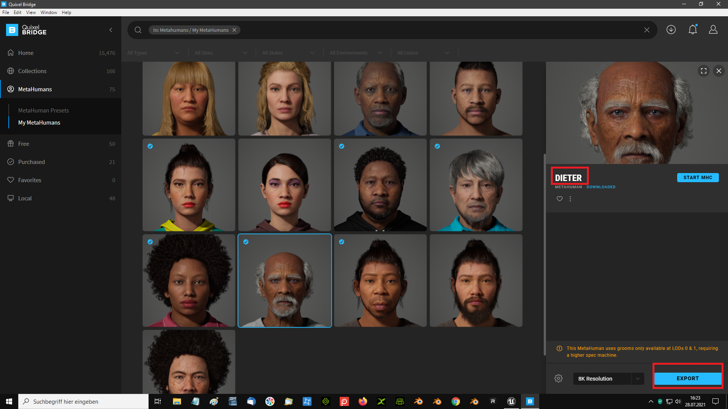This screenshot has width=728, height=409.
Task: Click the DOWNLOADED status label
Action: [x=601, y=187]
